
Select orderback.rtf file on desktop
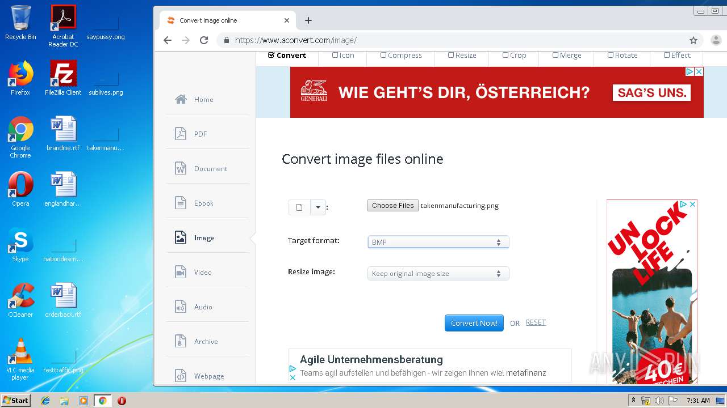tap(63, 300)
